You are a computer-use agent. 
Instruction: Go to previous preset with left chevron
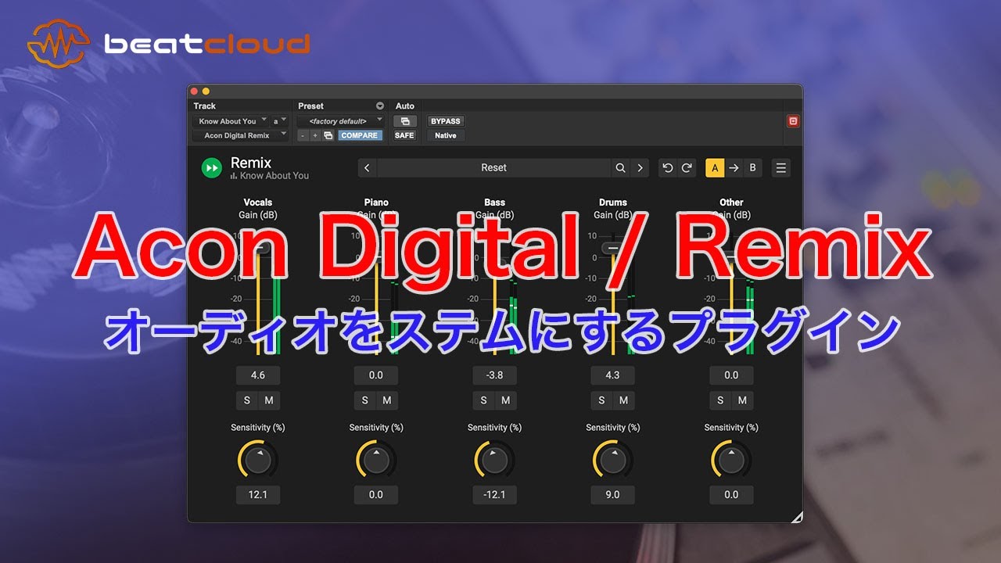(x=368, y=167)
